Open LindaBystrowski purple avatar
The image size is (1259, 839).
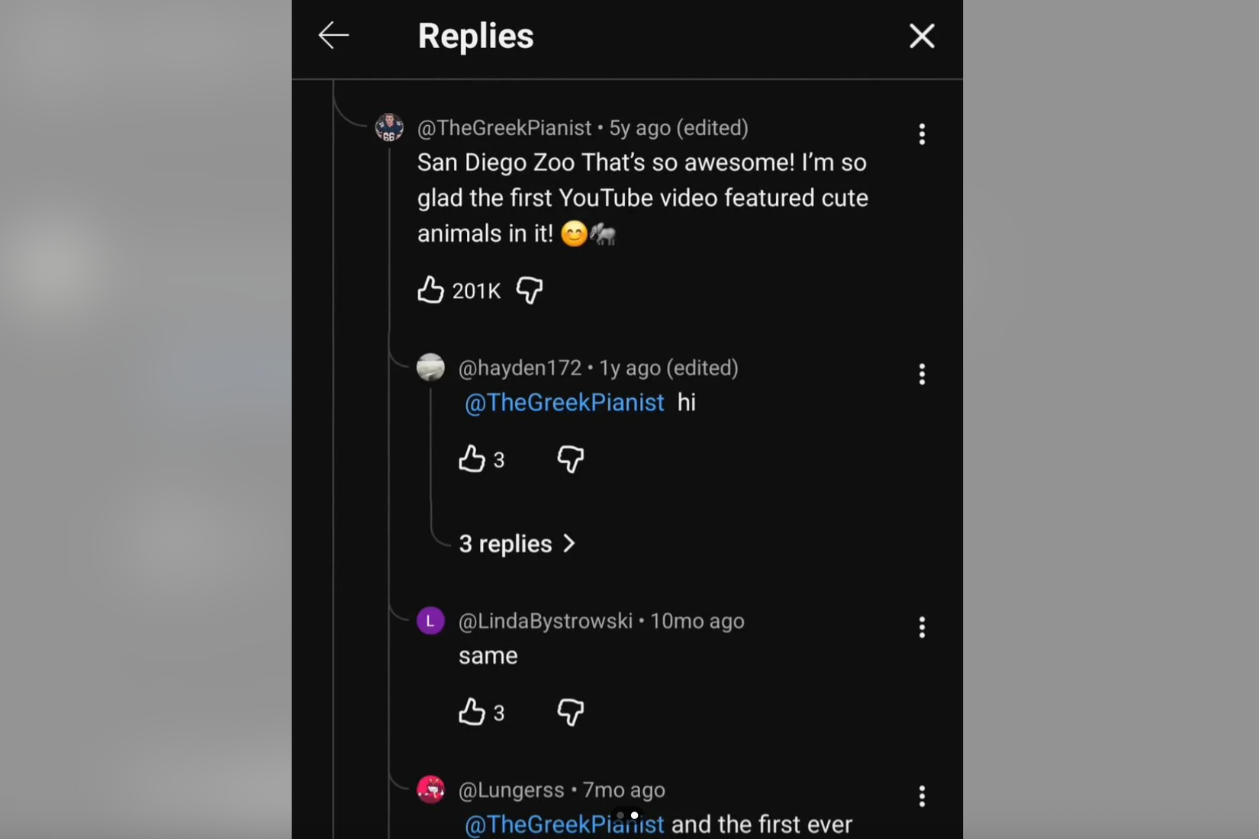tap(430, 621)
